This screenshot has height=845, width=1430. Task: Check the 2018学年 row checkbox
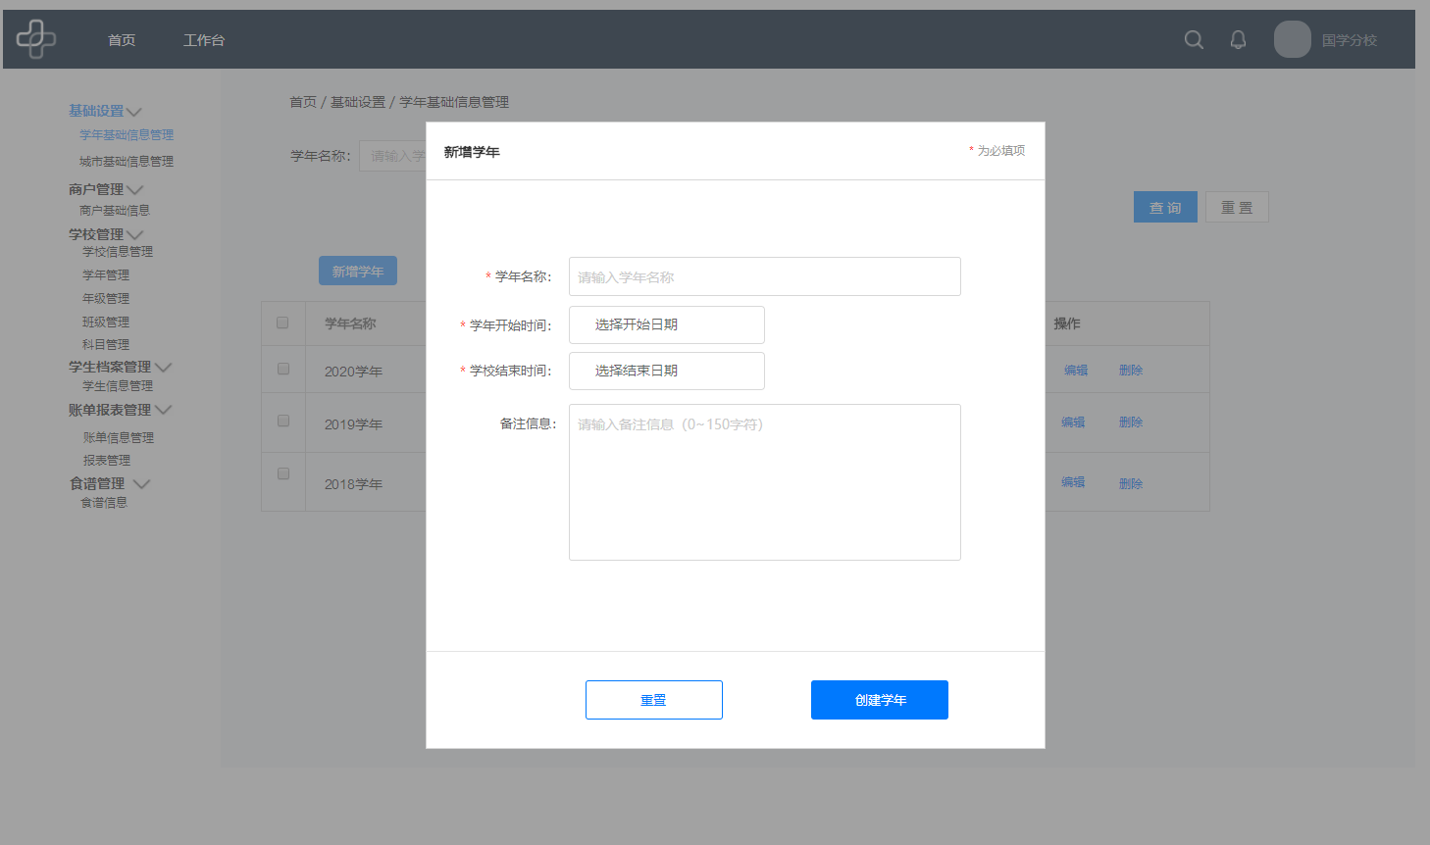[x=283, y=473]
